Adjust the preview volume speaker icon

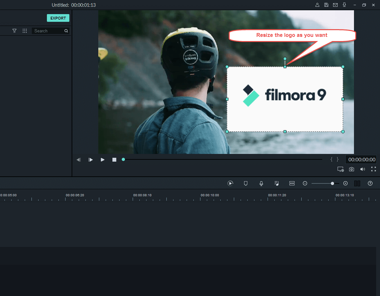coord(362,169)
